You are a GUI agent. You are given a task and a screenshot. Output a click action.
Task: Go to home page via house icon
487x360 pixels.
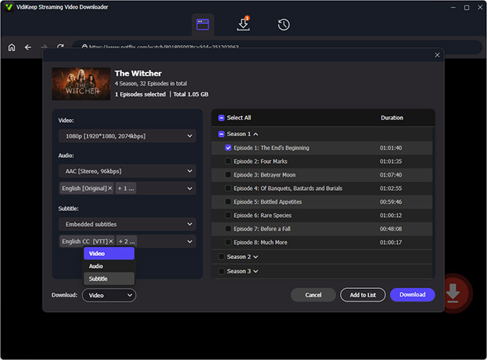[11, 47]
